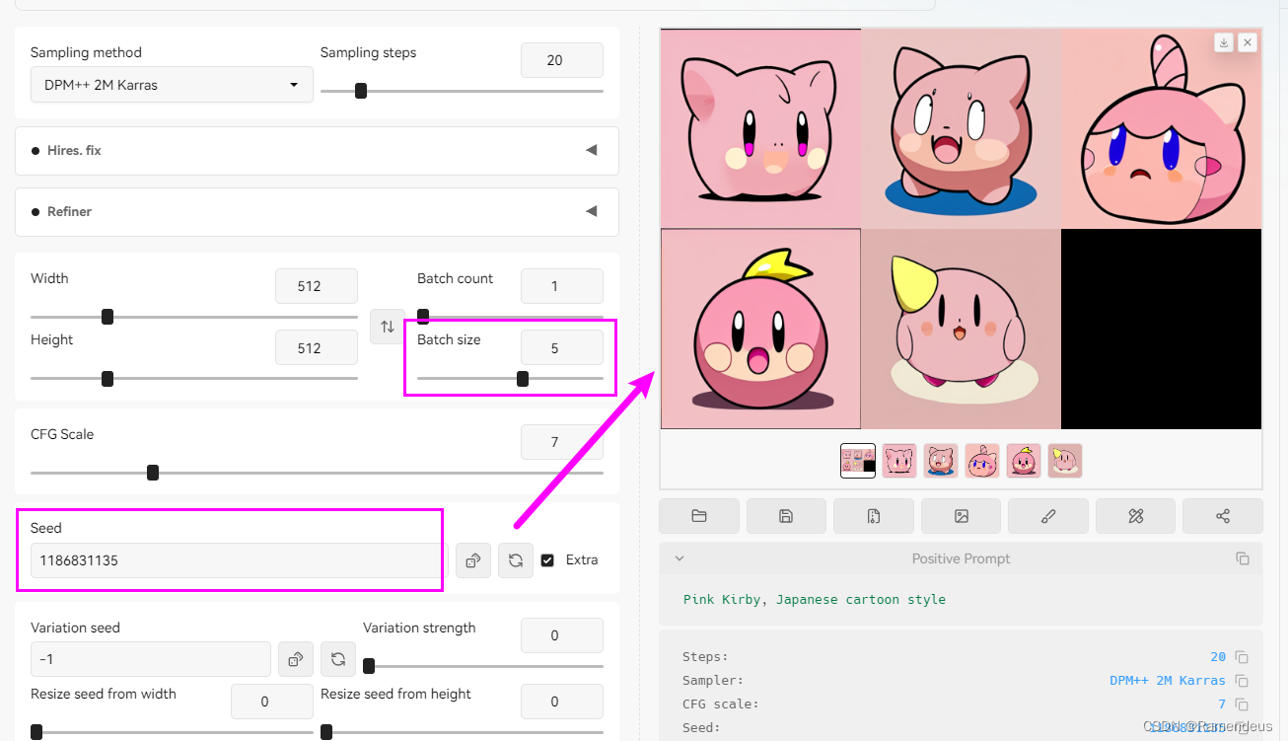Screen dimensions: 1288x741
Task: Click Resize seed from width number field
Action: point(272,702)
